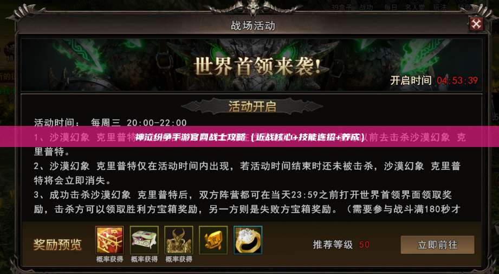
Task: Click the 04:53:39 countdown timer
Action: pyautogui.click(x=457, y=81)
